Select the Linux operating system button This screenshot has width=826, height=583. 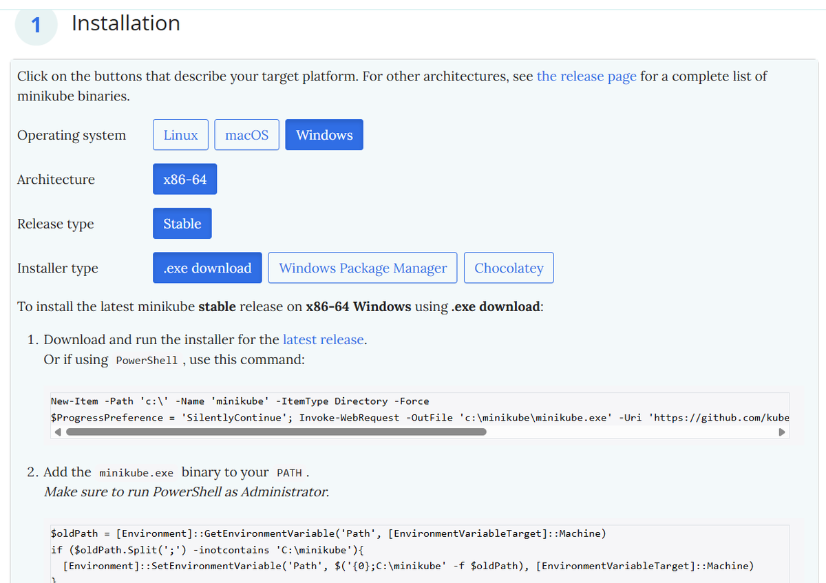point(180,135)
